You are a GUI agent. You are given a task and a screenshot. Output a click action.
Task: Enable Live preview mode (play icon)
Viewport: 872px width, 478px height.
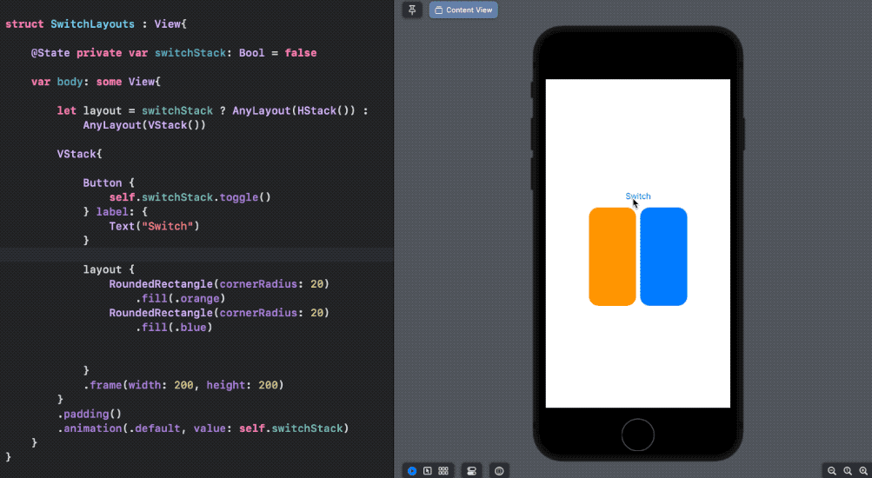411,471
